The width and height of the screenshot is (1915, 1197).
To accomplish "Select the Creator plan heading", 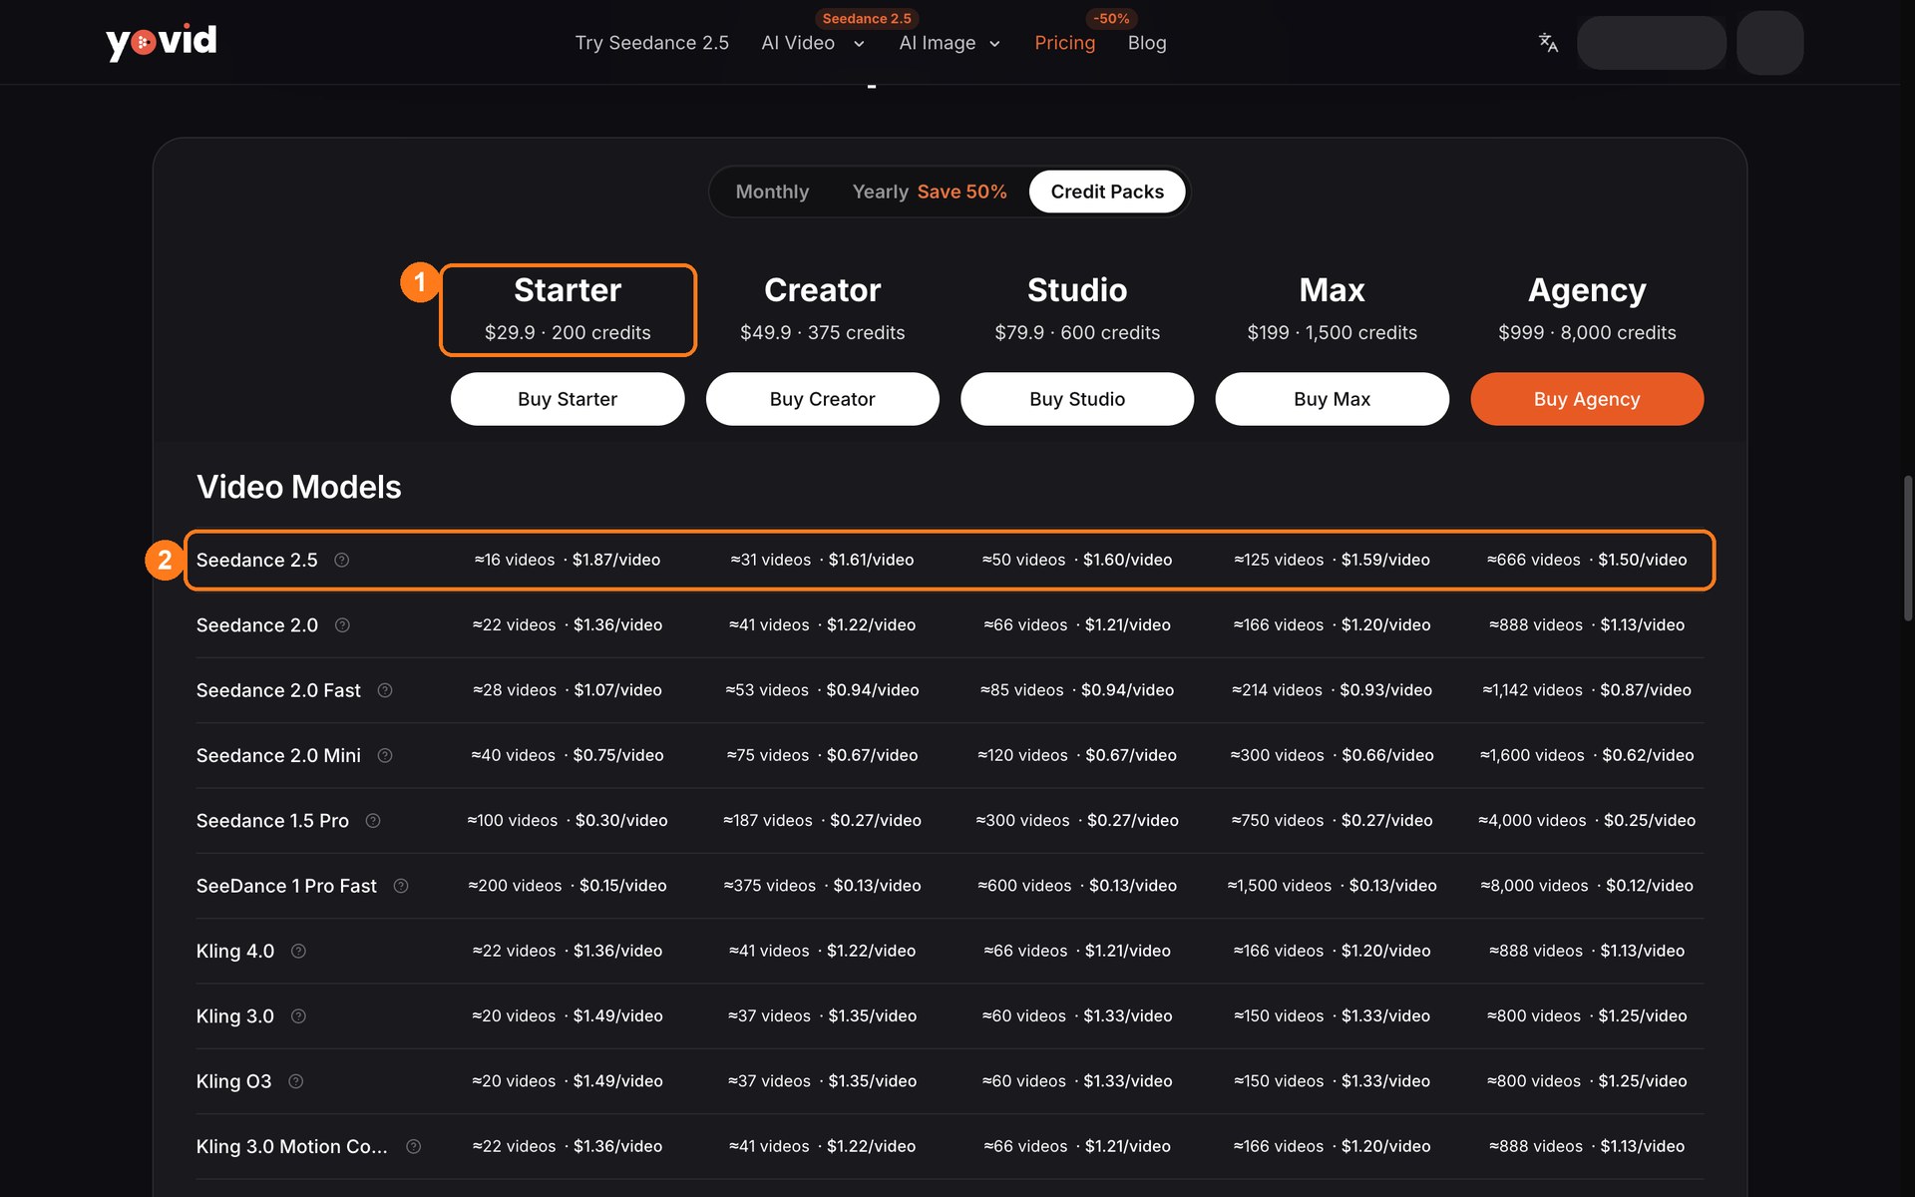I will click(823, 290).
